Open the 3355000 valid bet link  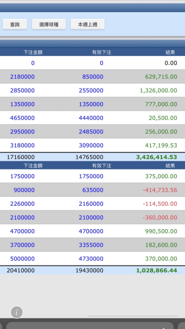pyautogui.click(x=91, y=245)
